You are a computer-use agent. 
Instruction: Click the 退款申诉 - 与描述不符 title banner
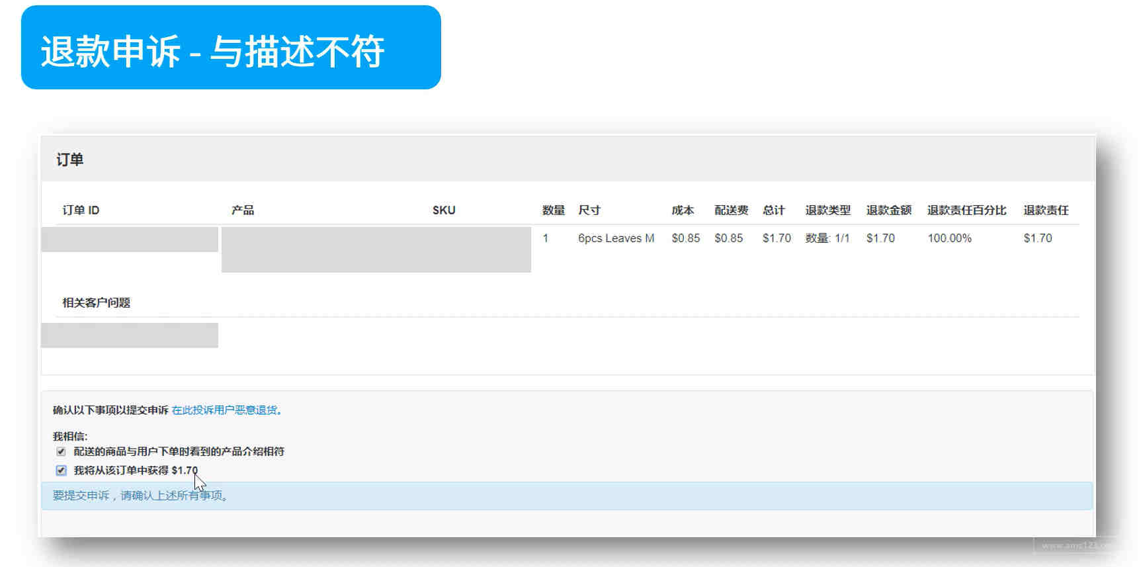click(231, 48)
